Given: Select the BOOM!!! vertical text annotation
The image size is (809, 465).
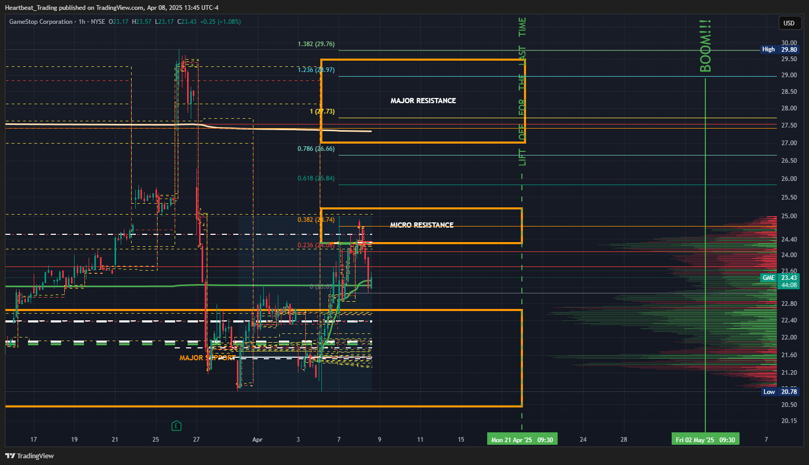Looking at the screenshot, I should [705, 46].
